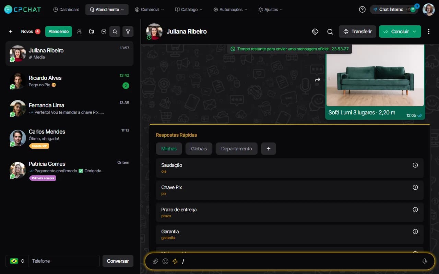The height and width of the screenshot is (274, 439).
Task: Add a new quick reply with plus button
Action: [x=269, y=149]
